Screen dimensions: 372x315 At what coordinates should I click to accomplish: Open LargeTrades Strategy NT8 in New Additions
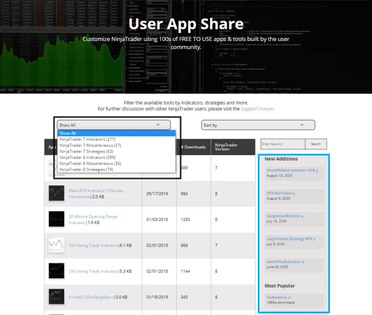(x=289, y=239)
